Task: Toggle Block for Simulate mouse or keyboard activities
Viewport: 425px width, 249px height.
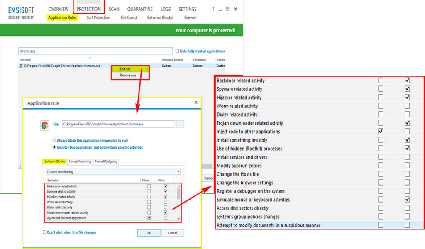Action: [x=407, y=200]
